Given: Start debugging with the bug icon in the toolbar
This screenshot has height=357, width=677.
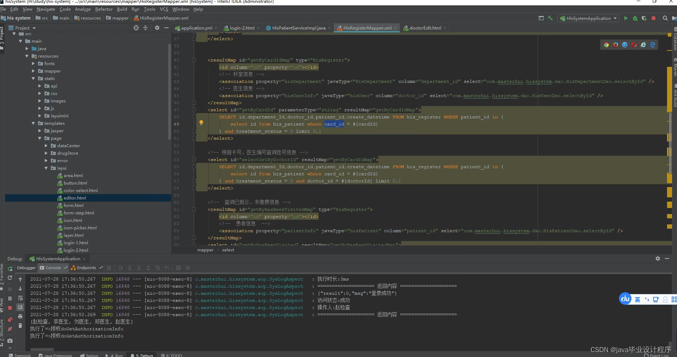Looking at the screenshot, I should 635,18.
